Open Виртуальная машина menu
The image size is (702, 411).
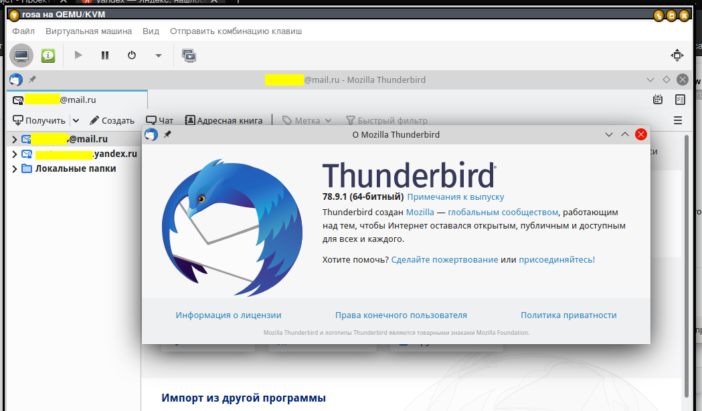[88, 31]
